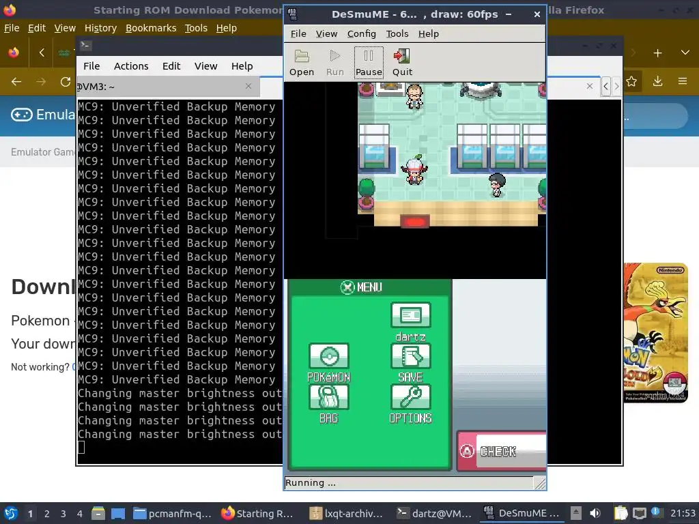Click the Pokemon Gold cover thumbnail

click(655, 332)
